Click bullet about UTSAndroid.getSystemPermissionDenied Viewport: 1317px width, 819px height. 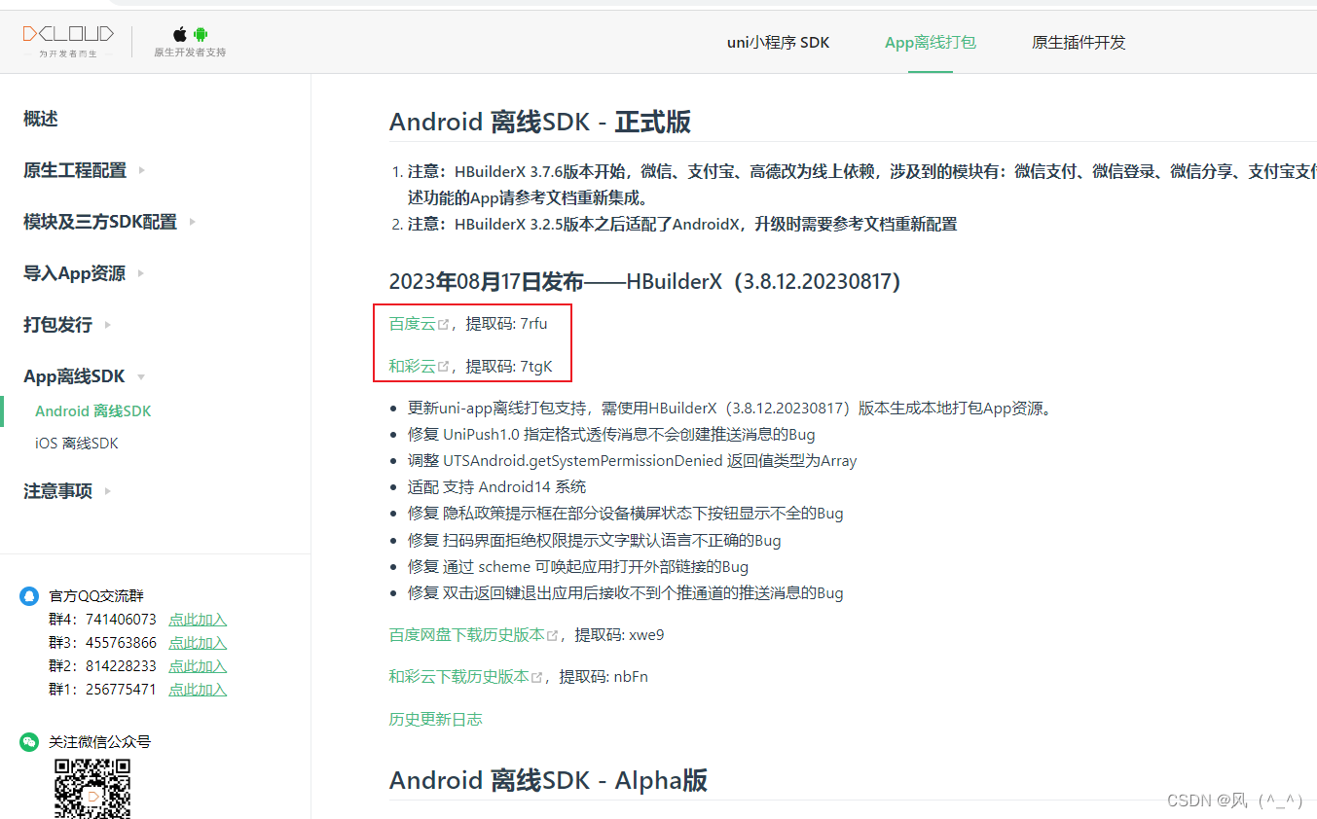point(633,460)
